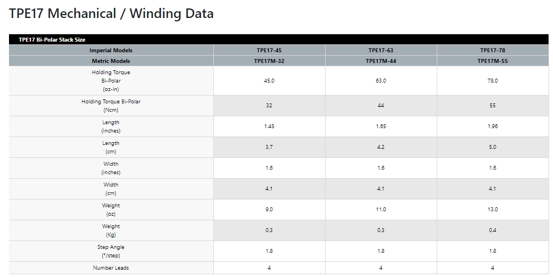Select the 13.0 oz weight value
Screen dimensions: 553x277
coord(493,210)
